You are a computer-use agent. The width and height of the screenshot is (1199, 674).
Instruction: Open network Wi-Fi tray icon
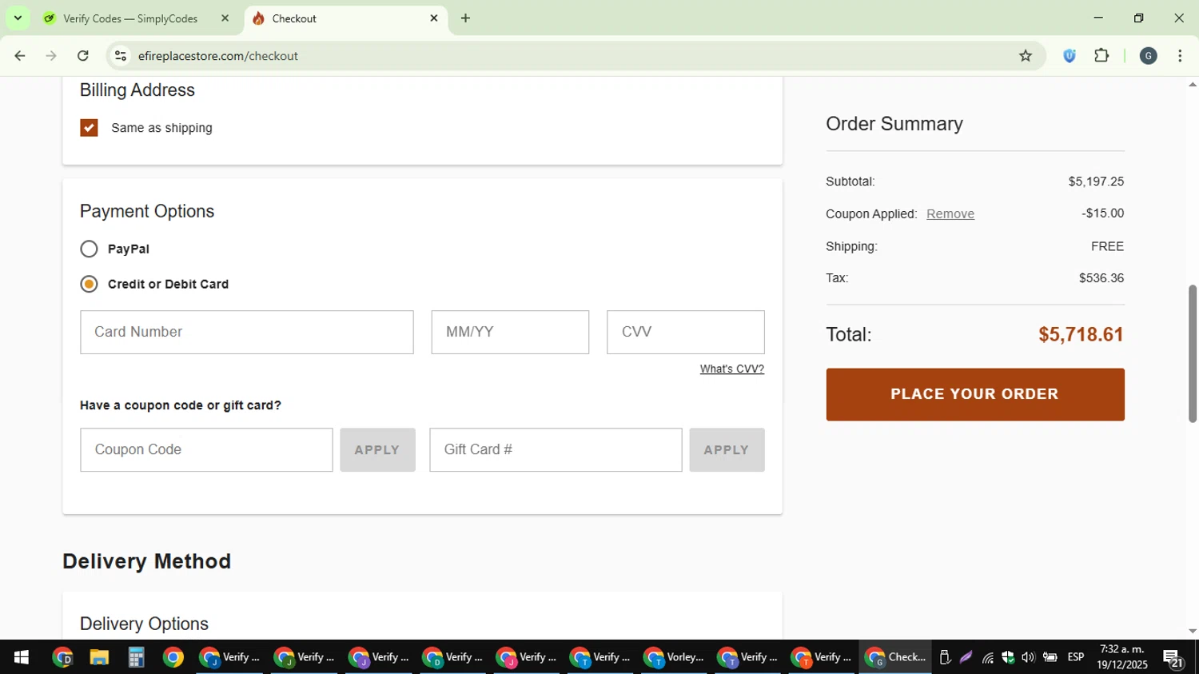(988, 658)
